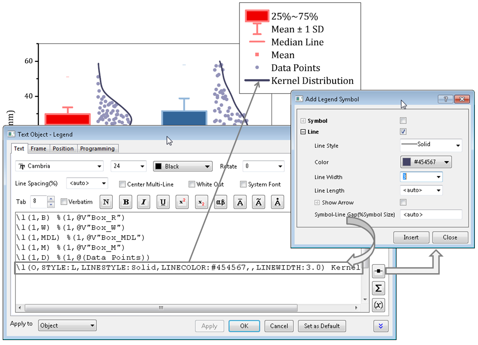
Task: Uncheck the Line checkbox
Action: point(403,132)
